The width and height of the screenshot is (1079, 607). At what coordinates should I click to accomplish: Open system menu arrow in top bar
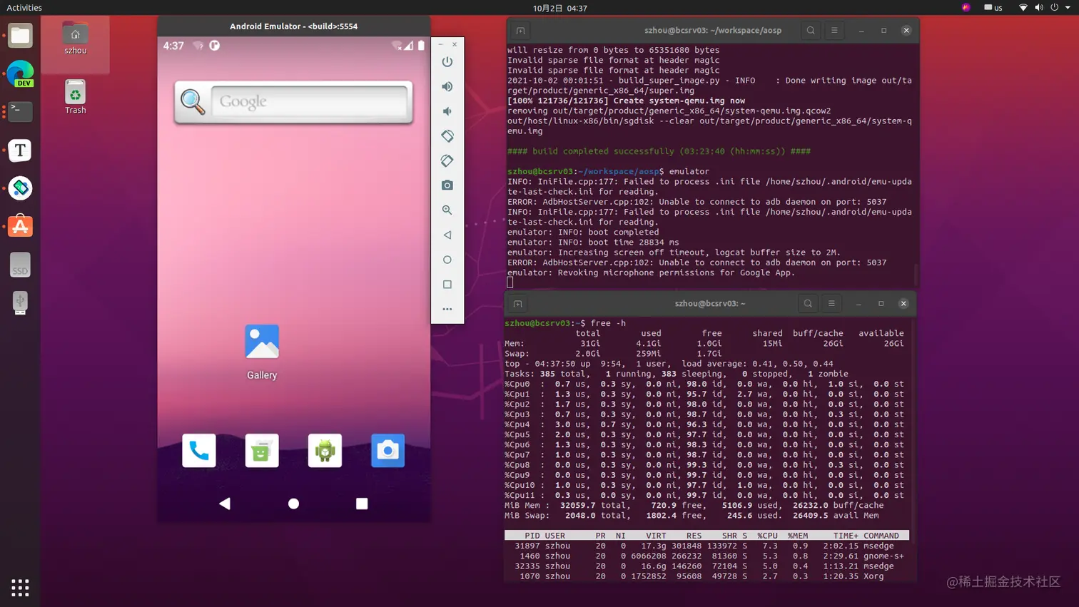click(x=1068, y=8)
